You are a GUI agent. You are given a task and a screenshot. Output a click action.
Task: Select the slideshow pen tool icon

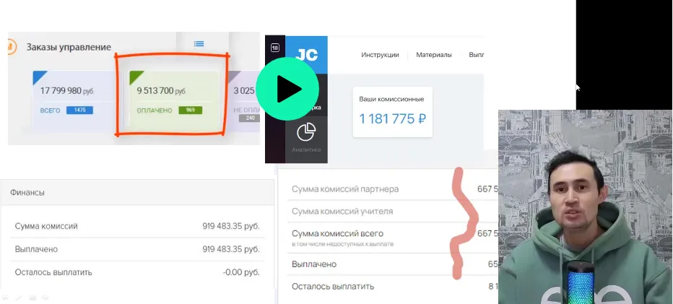pos(19,297)
